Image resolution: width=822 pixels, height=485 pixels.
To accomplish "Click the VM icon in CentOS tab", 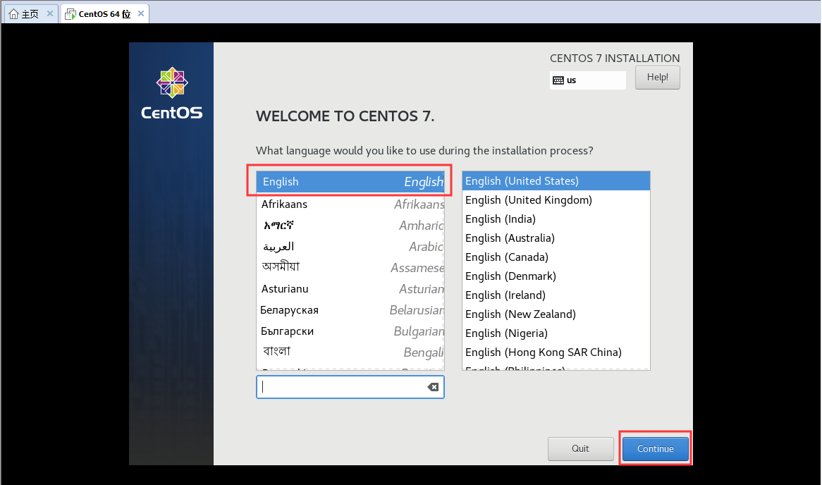I will (70, 14).
